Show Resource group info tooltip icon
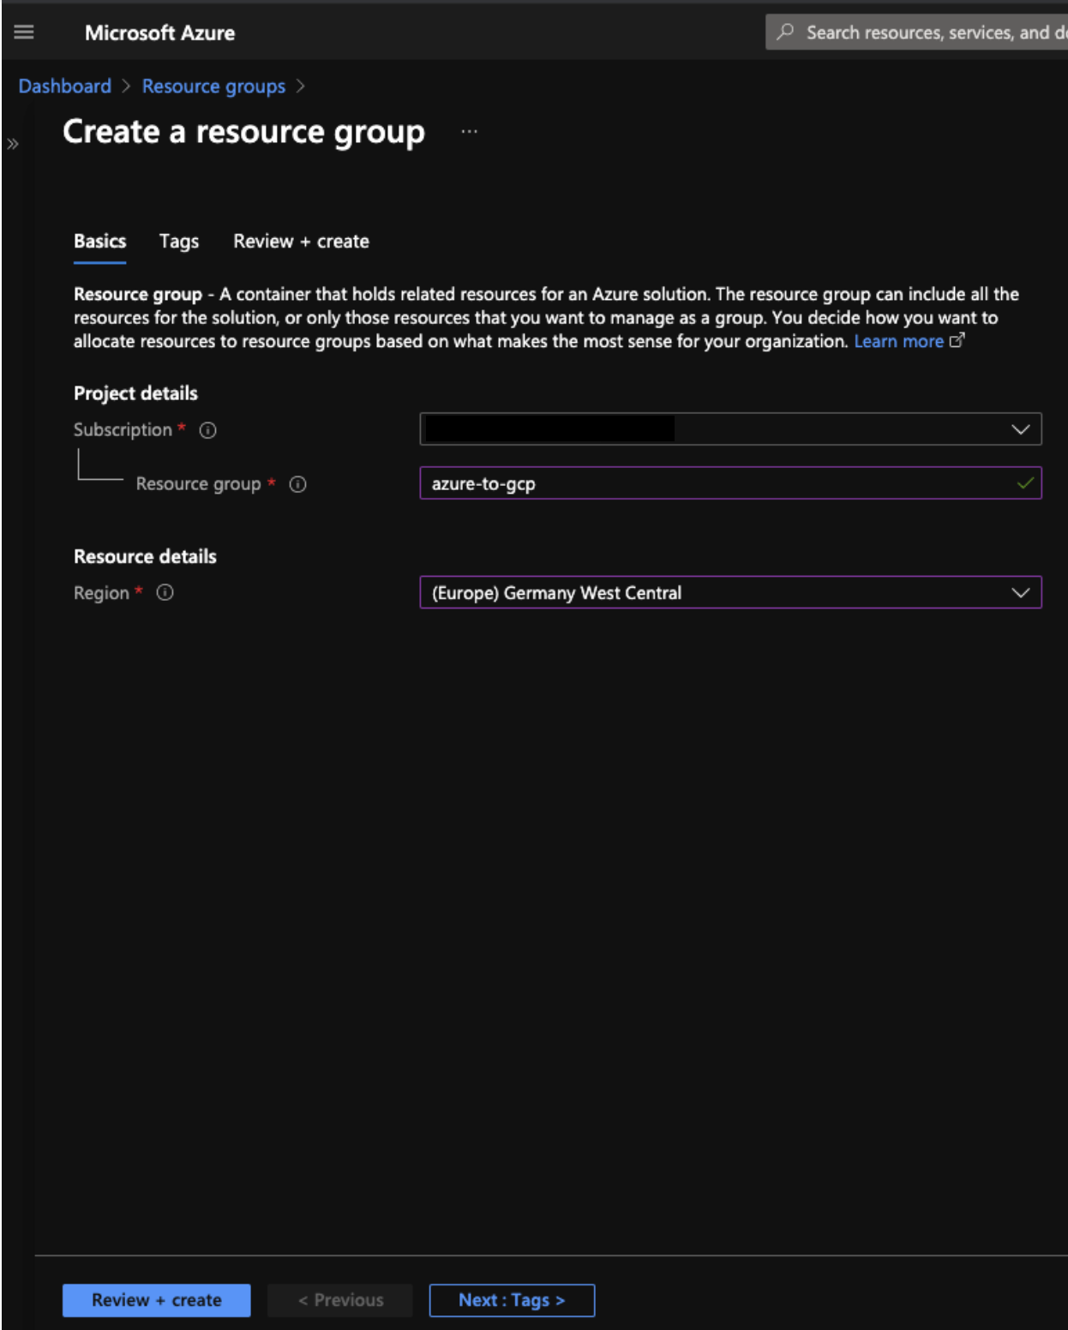The width and height of the screenshot is (1068, 1330). click(297, 484)
